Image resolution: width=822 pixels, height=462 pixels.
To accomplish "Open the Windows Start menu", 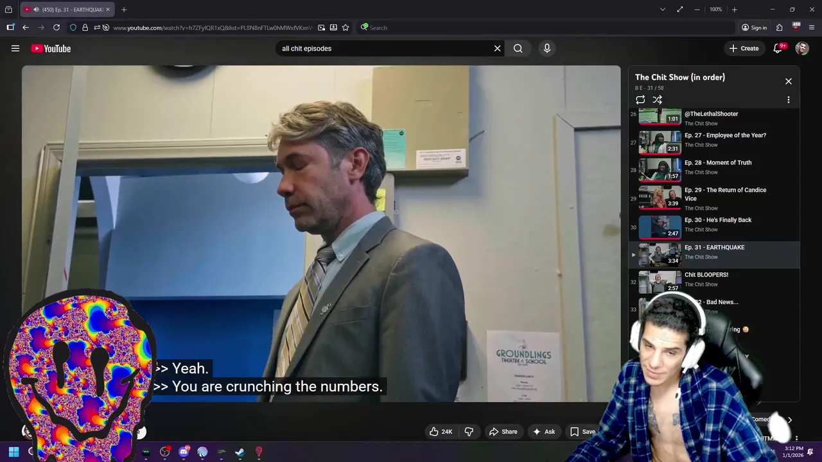I will pyautogui.click(x=13, y=452).
